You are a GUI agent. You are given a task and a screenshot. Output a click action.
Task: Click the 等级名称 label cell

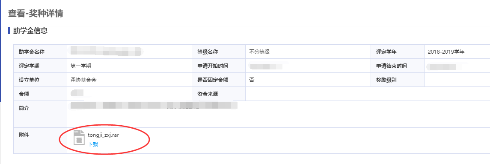point(219,52)
